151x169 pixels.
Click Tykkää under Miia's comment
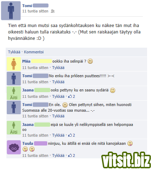coord(58,68)
